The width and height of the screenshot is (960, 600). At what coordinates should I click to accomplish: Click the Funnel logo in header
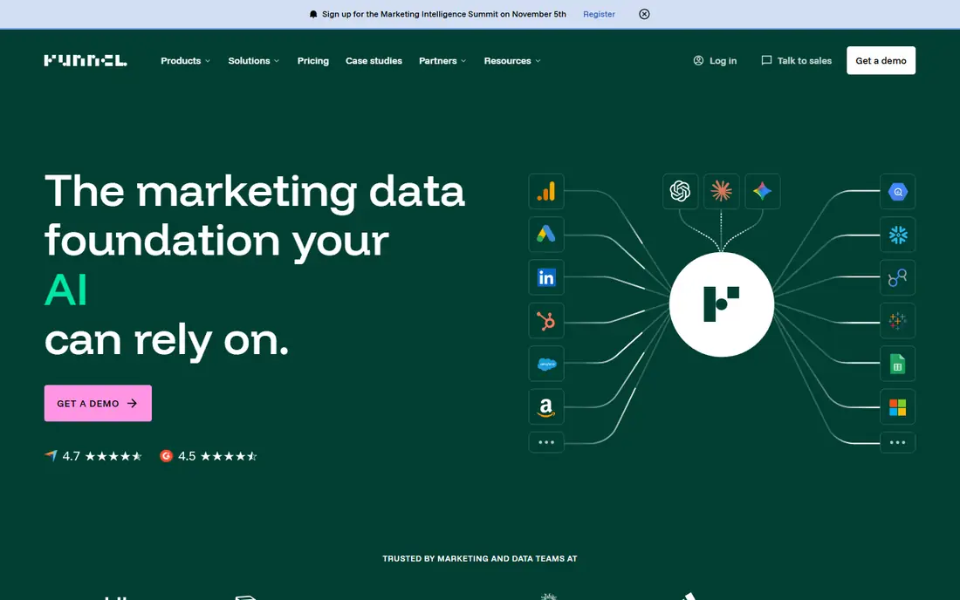86,60
